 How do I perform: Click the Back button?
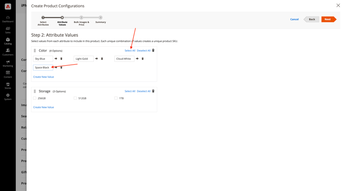311,19
